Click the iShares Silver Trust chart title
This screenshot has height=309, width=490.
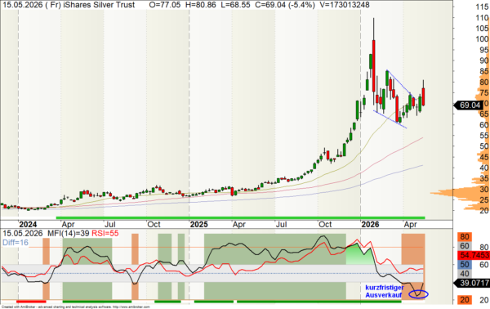click(x=99, y=5)
